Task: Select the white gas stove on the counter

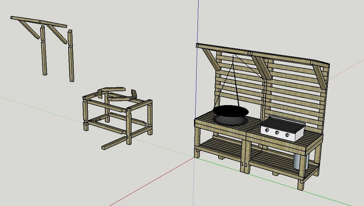Action: (282, 129)
